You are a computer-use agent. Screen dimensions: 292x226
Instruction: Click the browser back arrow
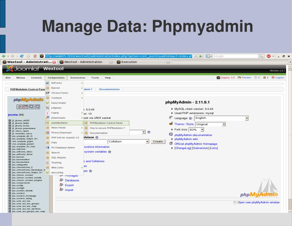coord(3,56)
